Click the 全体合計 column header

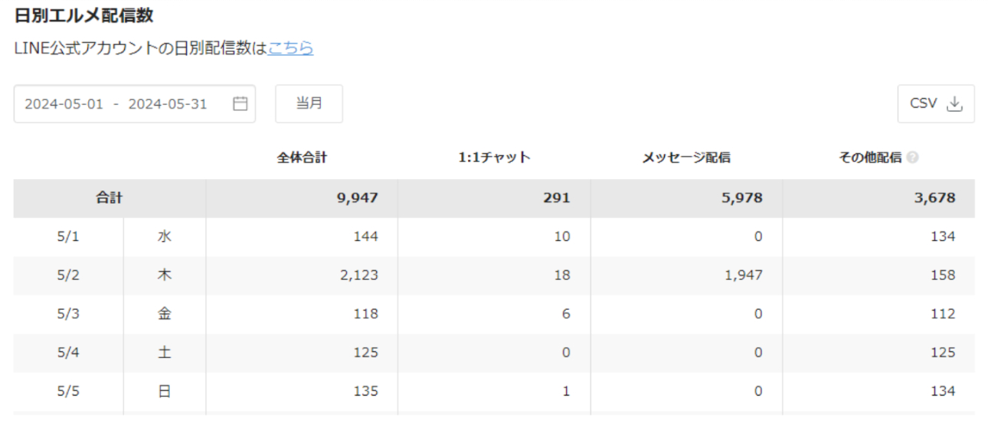pyautogui.click(x=302, y=158)
